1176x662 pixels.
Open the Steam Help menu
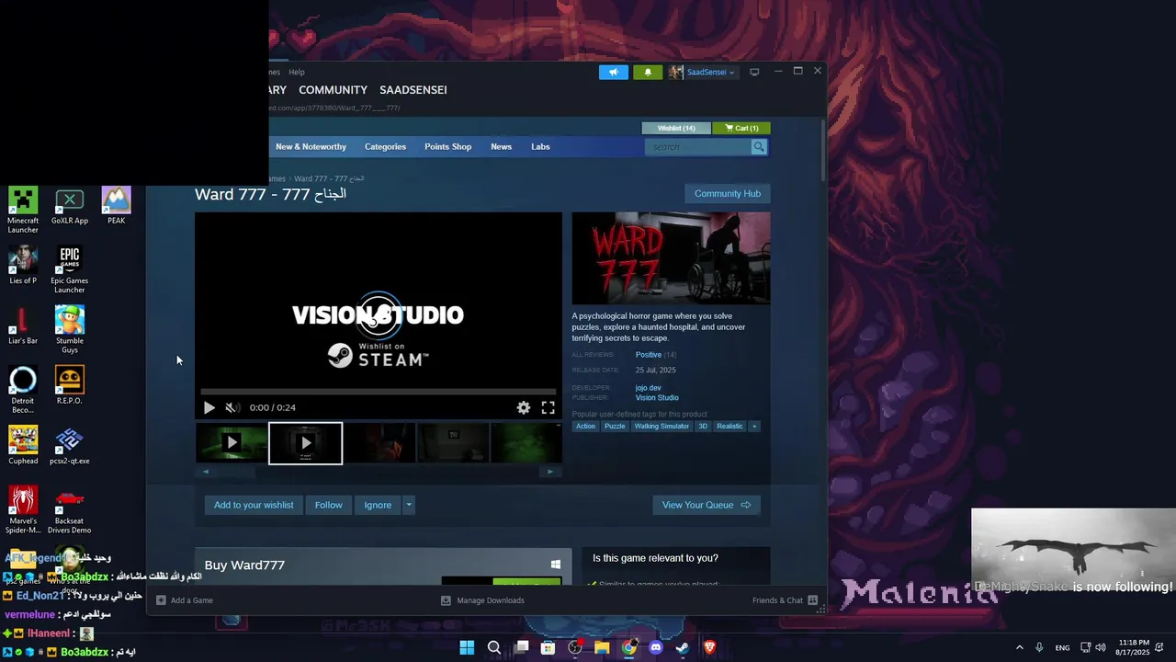point(297,72)
